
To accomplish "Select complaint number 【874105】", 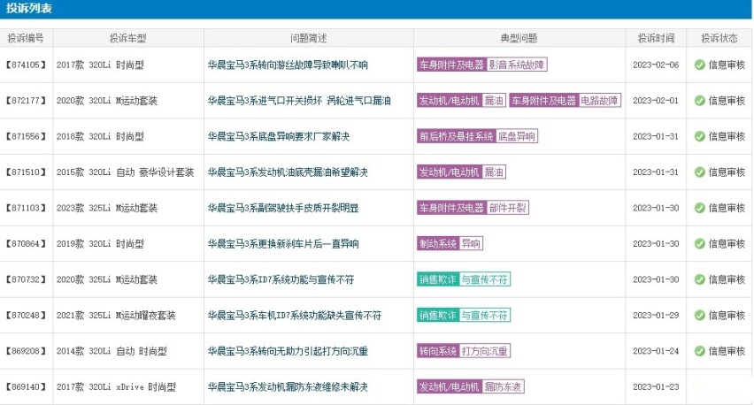I will (x=26, y=65).
